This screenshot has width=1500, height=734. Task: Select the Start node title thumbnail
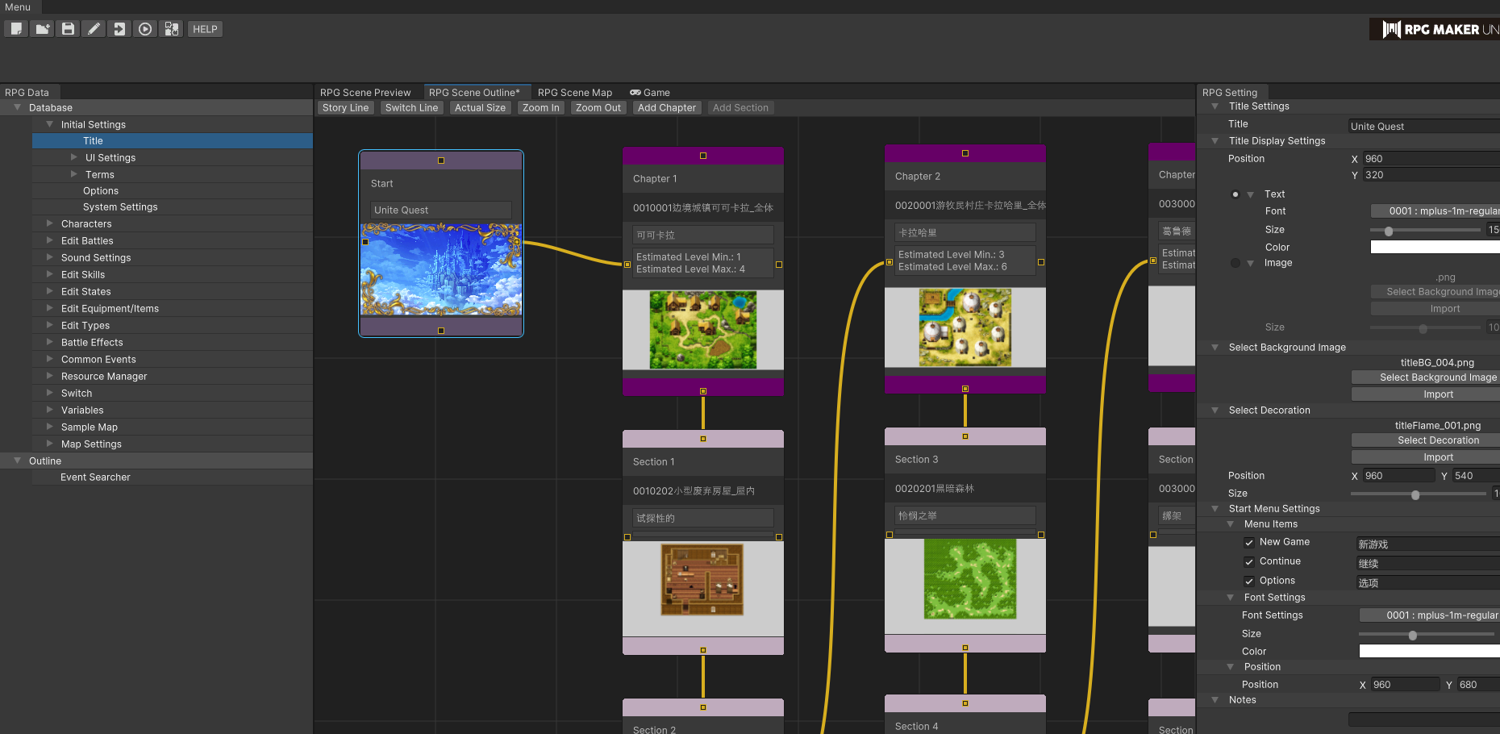tap(441, 269)
